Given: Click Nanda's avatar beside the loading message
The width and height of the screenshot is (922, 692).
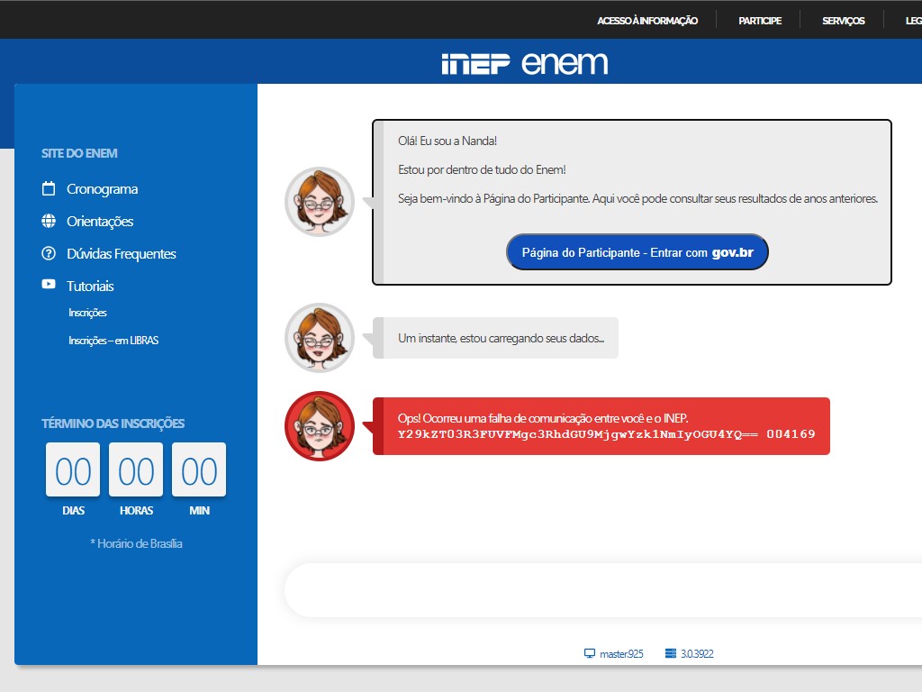Looking at the screenshot, I should point(320,338).
